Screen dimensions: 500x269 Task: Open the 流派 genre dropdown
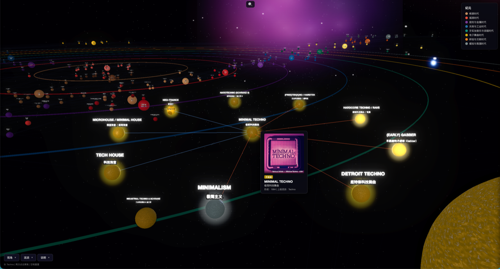click(x=28, y=257)
